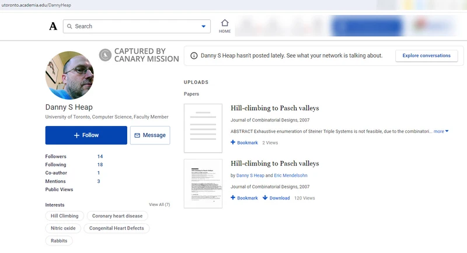
Task: Bookmark the paper with 120 Views
Action: tap(244, 198)
